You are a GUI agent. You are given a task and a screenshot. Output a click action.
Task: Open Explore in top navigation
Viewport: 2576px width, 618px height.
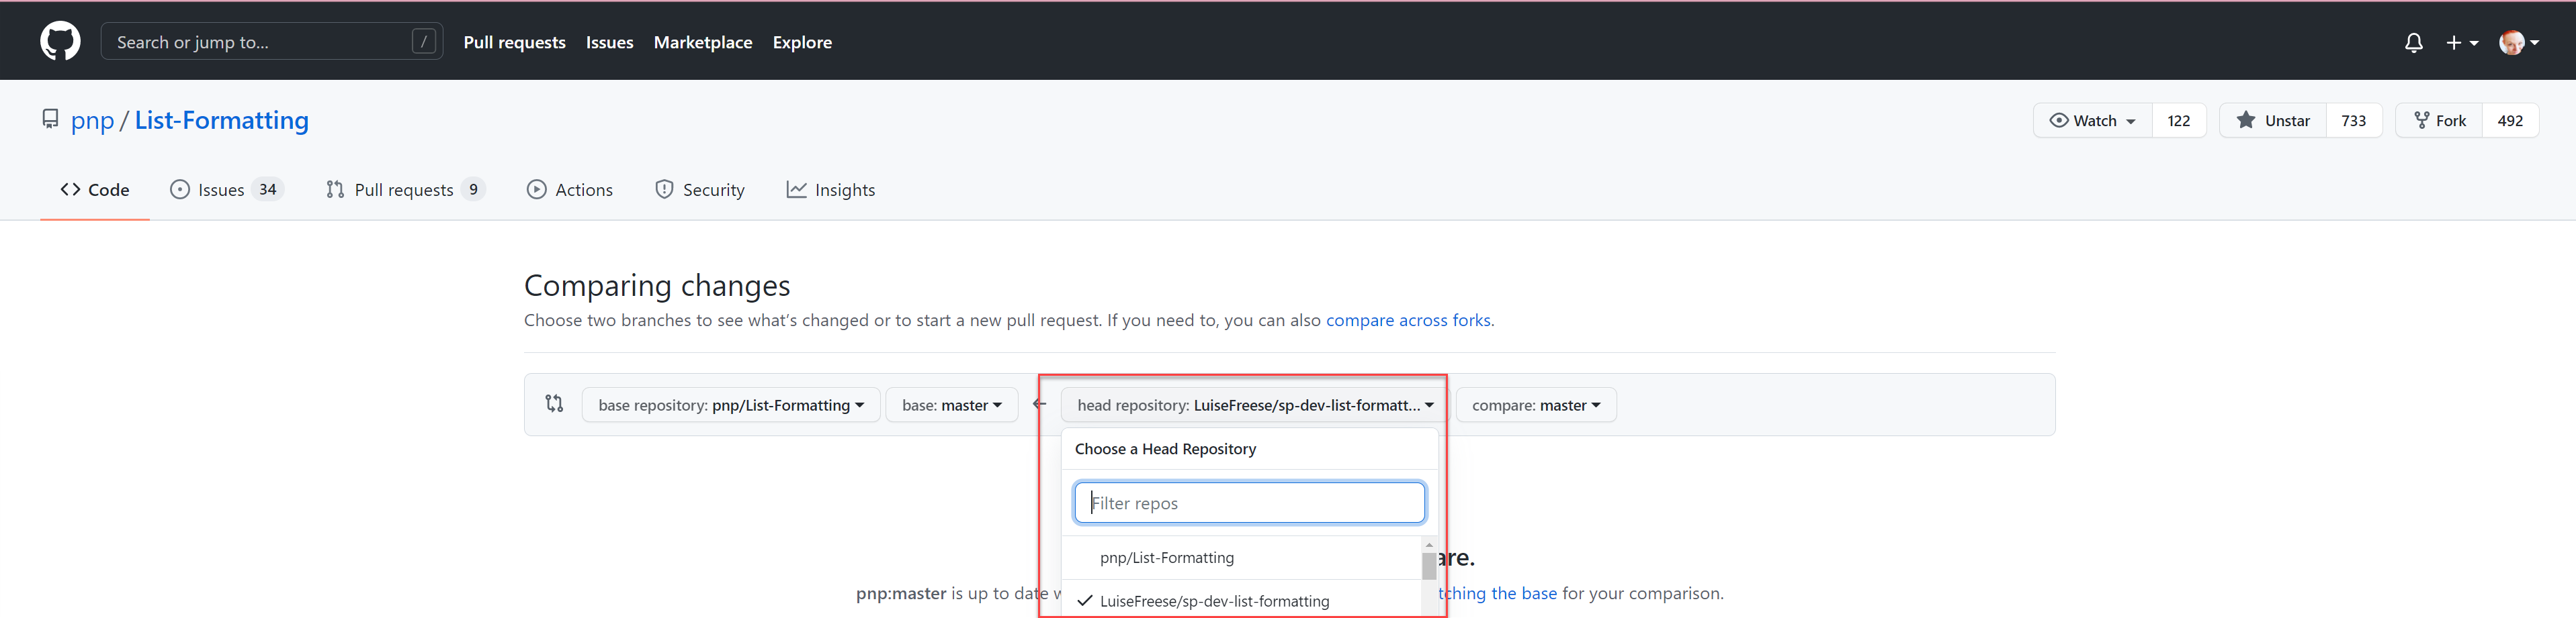[802, 42]
